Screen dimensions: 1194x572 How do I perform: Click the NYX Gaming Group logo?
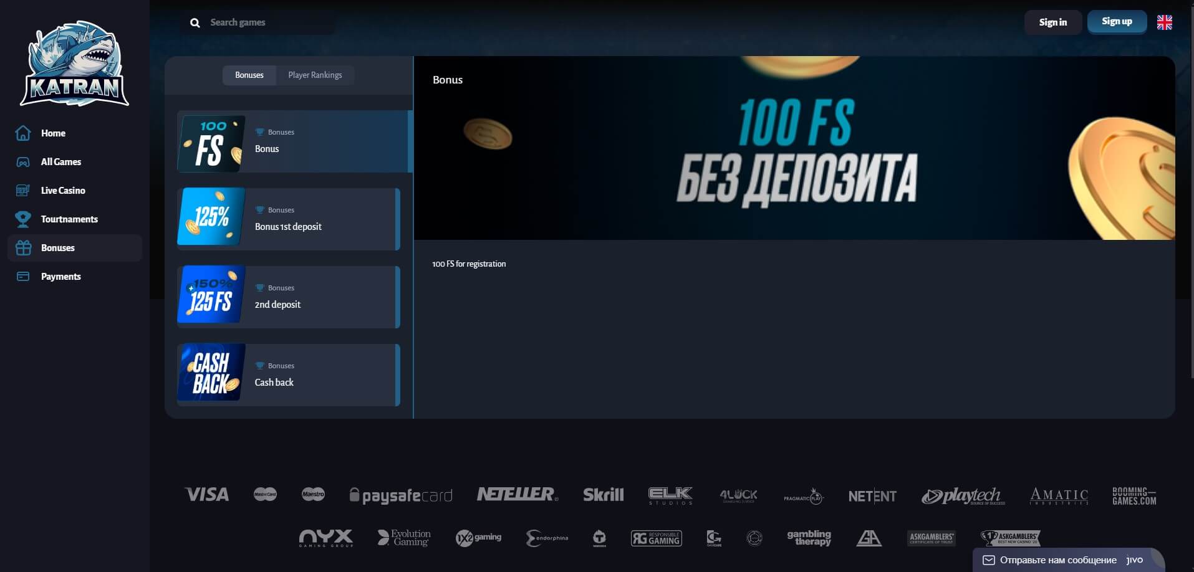(326, 538)
